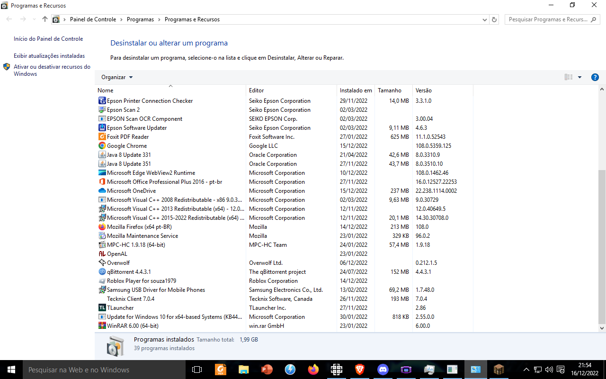Select Microsoft Visual C++ 2013 Redistributable entry
This screenshot has width=606, height=379.
285,208
